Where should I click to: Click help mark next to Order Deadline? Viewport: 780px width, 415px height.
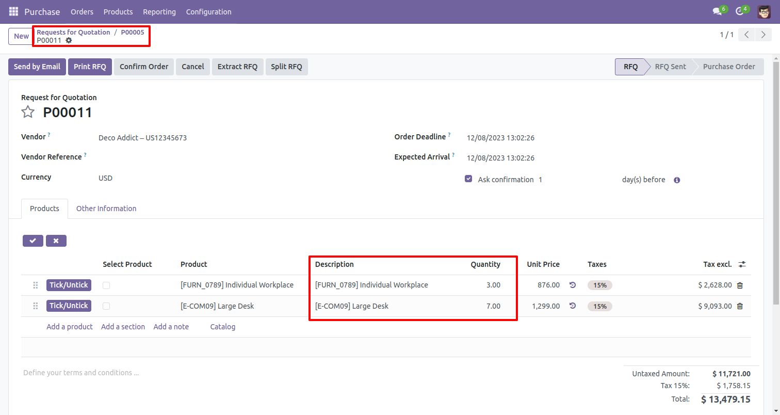pyautogui.click(x=449, y=135)
